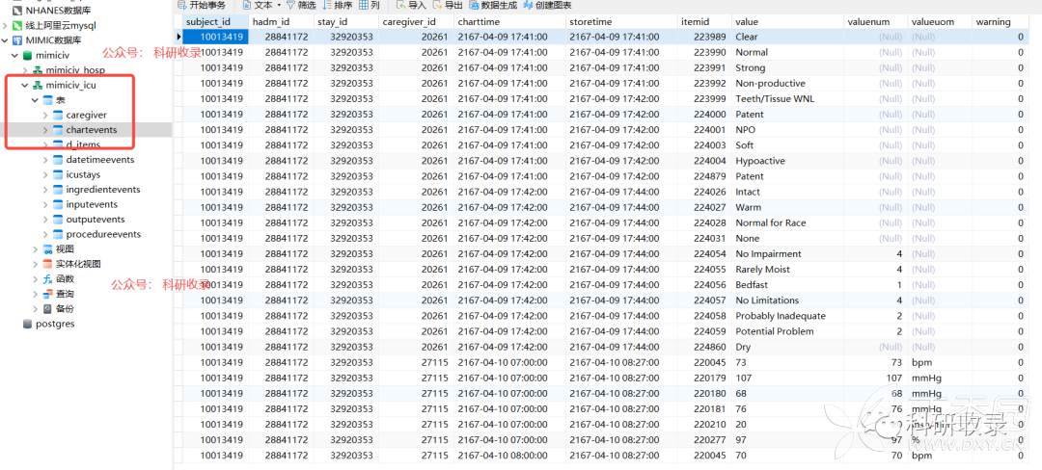Click the 开始事务 (Begin Transaction) toolbar icon

pos(182,5)
